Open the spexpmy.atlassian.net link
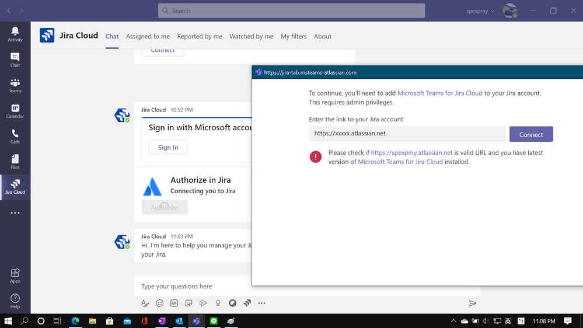Screen dimensions: 583x328 coord(411,152)
